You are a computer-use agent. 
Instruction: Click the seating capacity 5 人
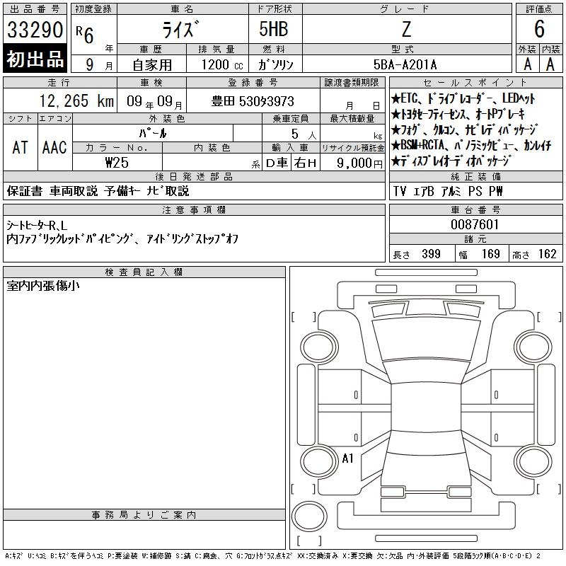[304, 134]
